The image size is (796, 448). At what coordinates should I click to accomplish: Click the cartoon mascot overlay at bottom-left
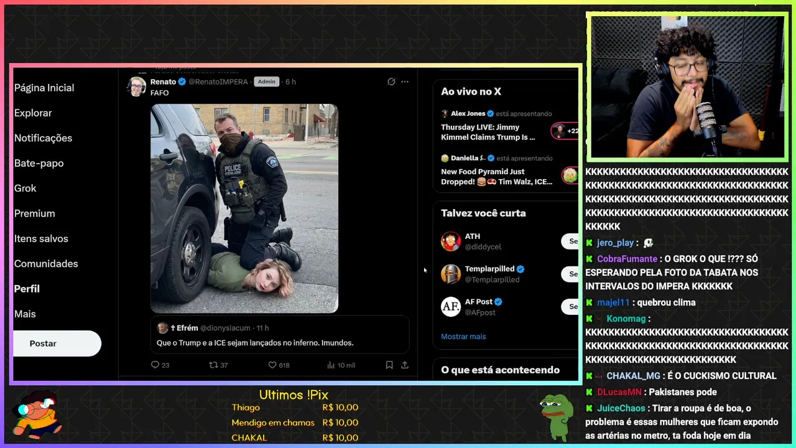pos(38,415)
